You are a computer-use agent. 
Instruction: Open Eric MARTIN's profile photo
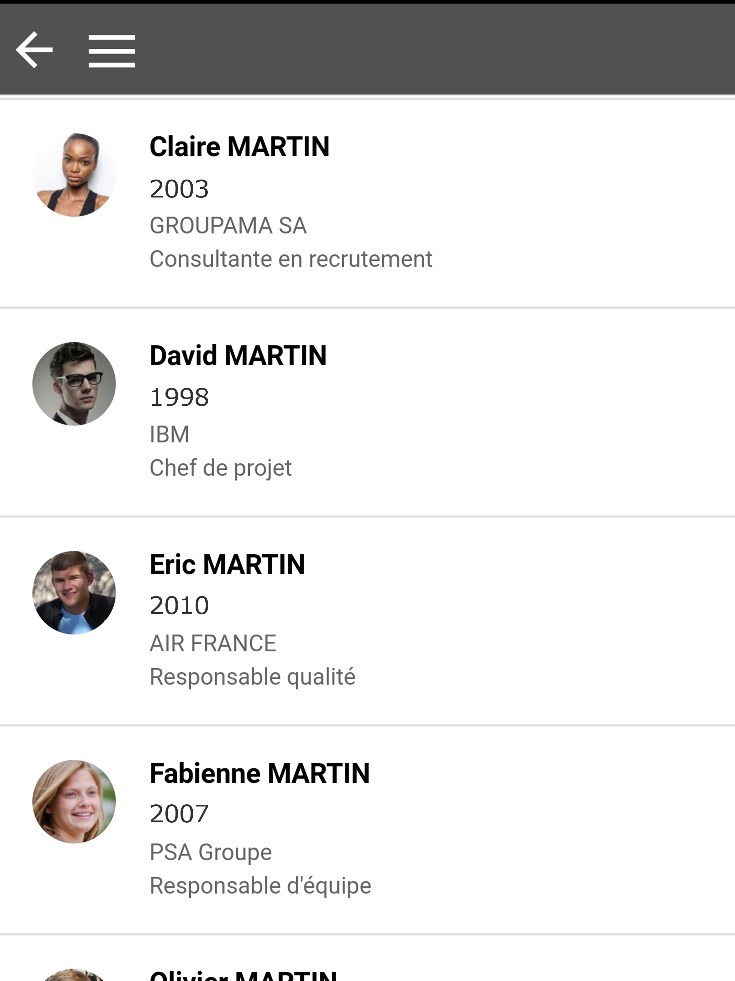(x=74, y=592)
